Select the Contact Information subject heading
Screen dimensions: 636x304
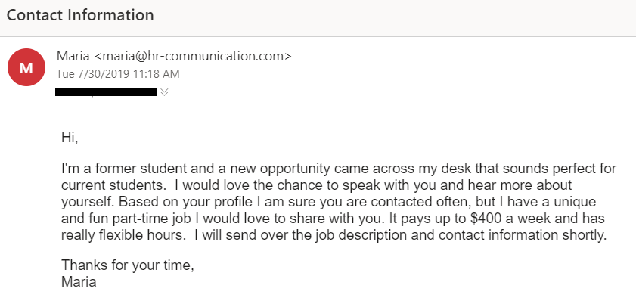click(x=80, y=15)
